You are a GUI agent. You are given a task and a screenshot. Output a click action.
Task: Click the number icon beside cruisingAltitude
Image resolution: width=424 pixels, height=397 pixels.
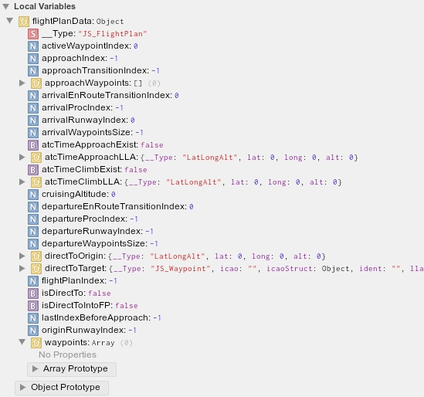[x=33, y=195]
